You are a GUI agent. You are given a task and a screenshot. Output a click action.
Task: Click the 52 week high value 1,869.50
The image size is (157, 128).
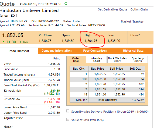point(54,91)
